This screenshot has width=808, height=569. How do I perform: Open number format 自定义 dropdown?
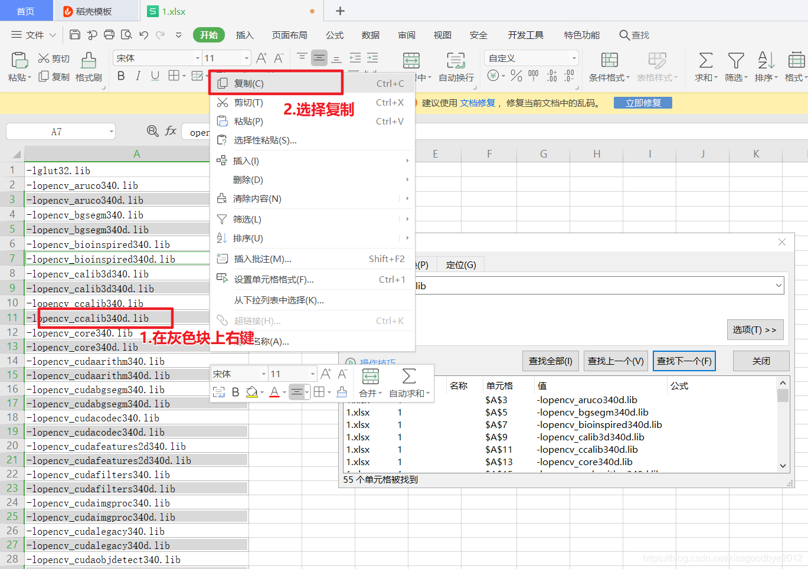(574, 58)
